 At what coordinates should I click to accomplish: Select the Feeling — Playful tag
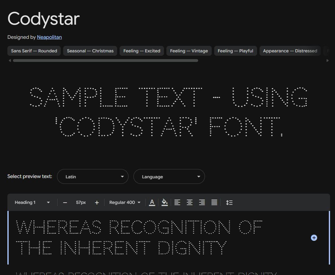click(235, 51)
